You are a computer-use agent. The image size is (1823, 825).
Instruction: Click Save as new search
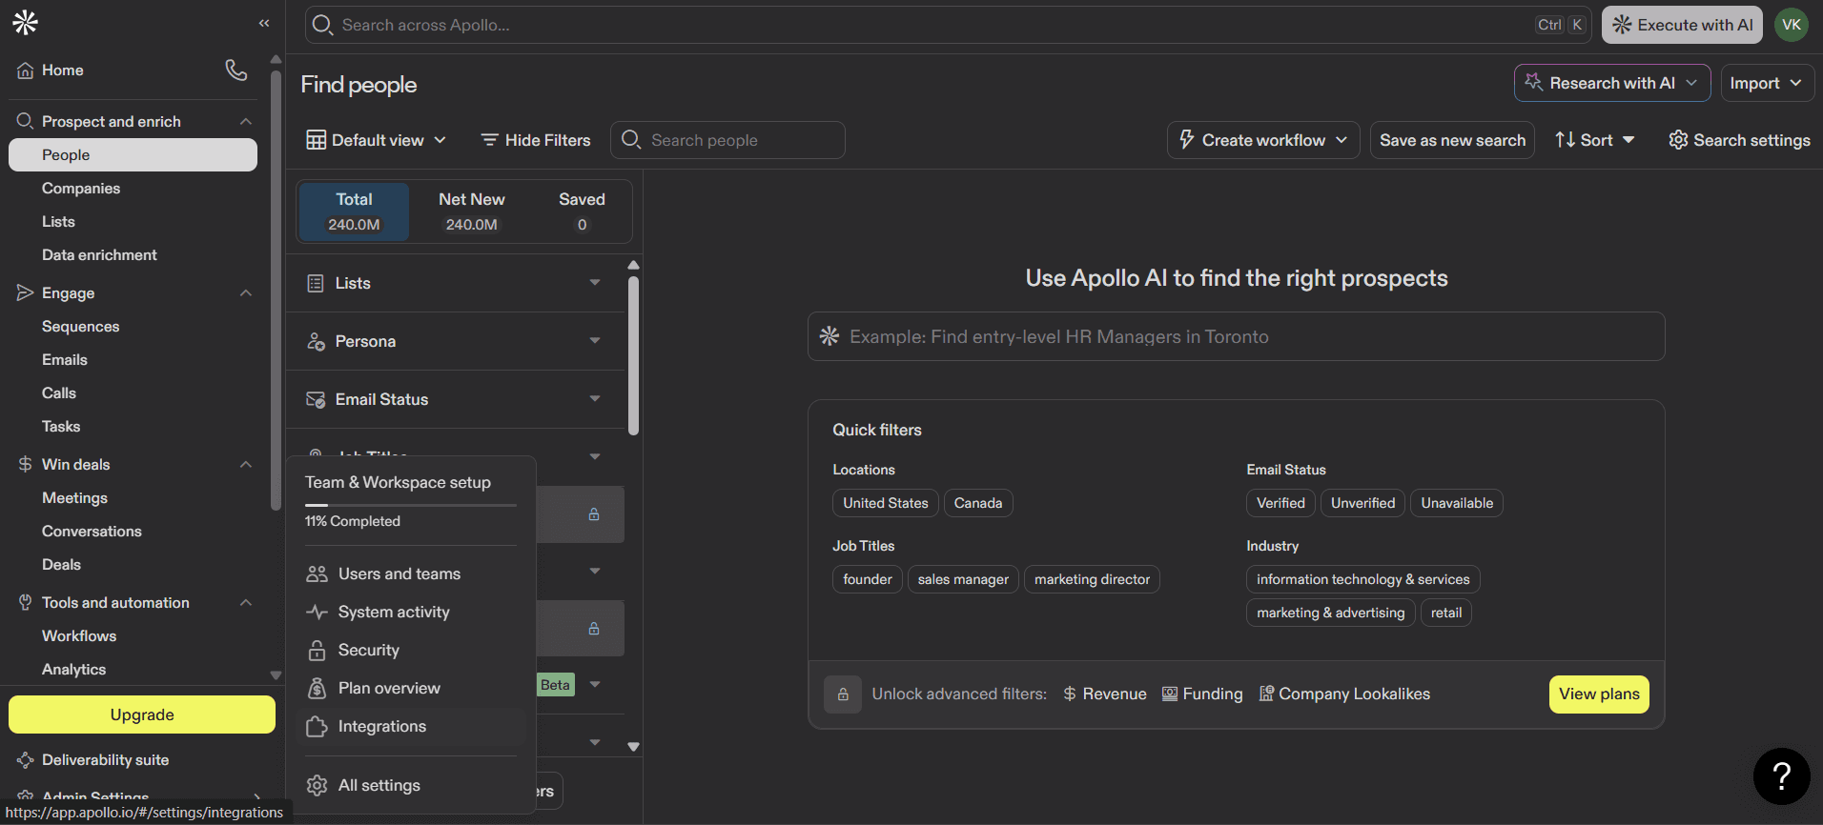point(1452,140)
